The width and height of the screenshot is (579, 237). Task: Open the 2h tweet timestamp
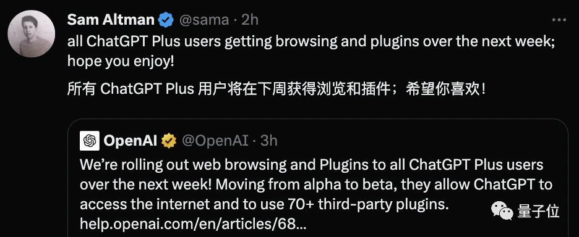coord(250,20)
